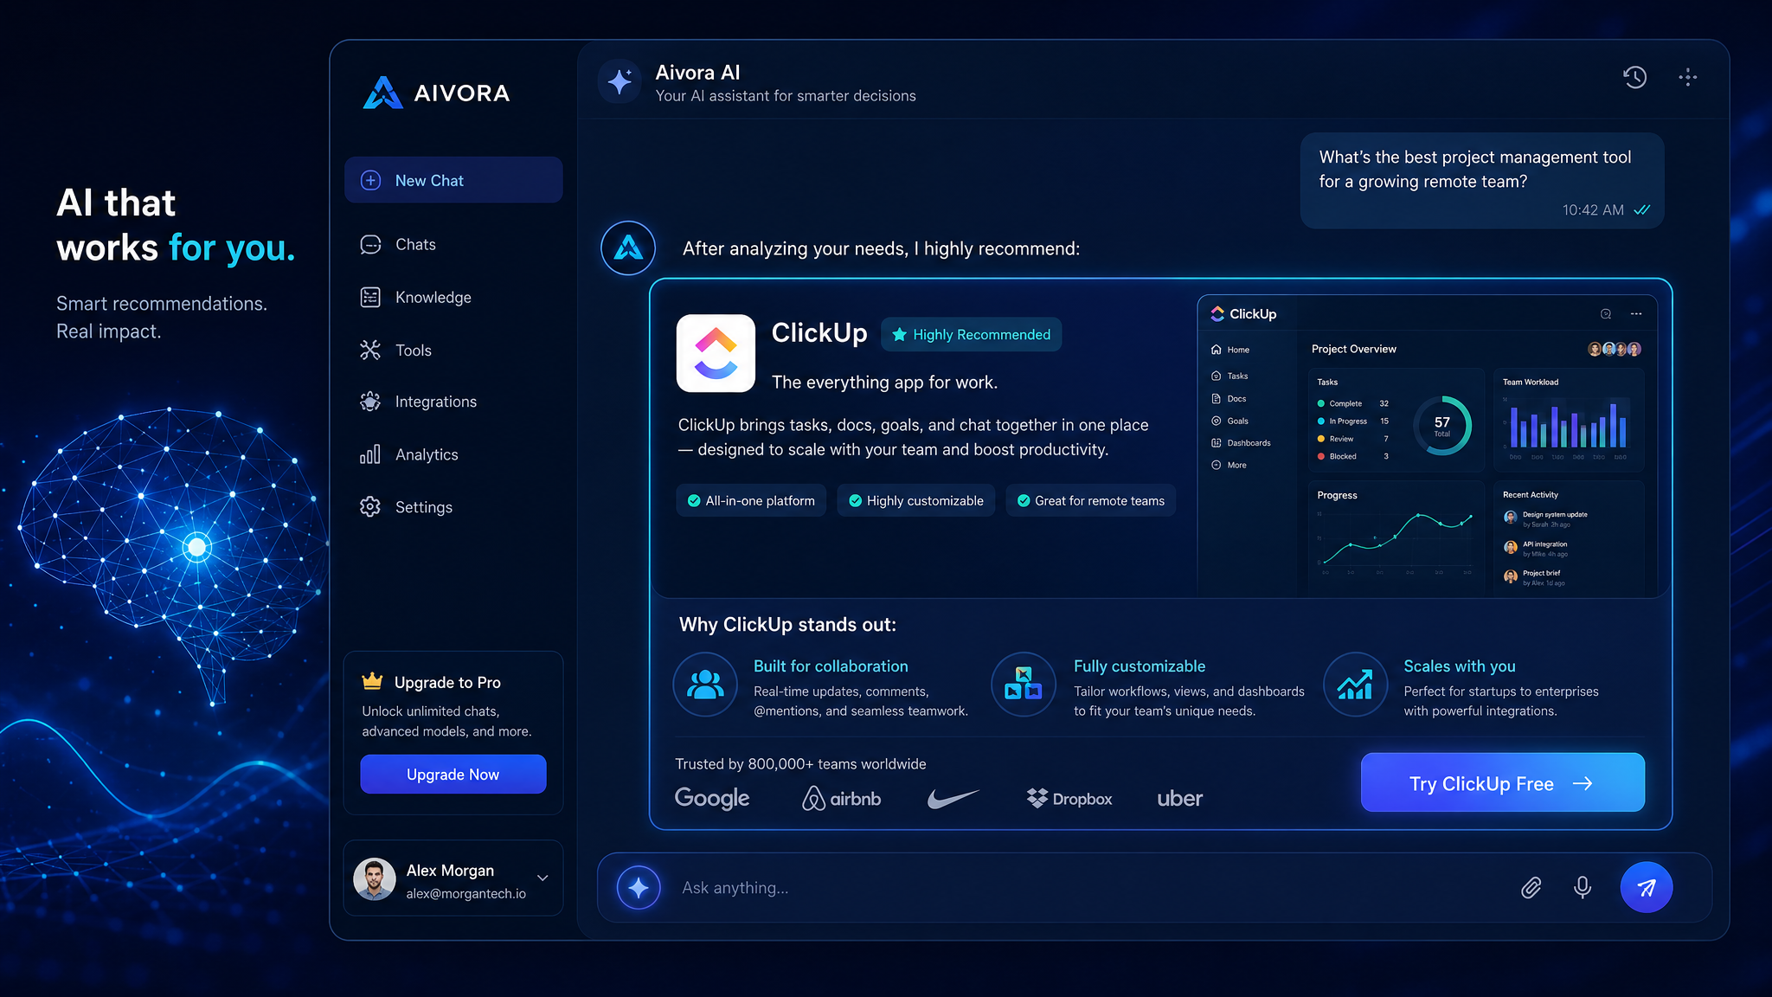Click the 57 Total progress ring
This screenshot has width=1772, height=997.
click(x=1442, y=426)
